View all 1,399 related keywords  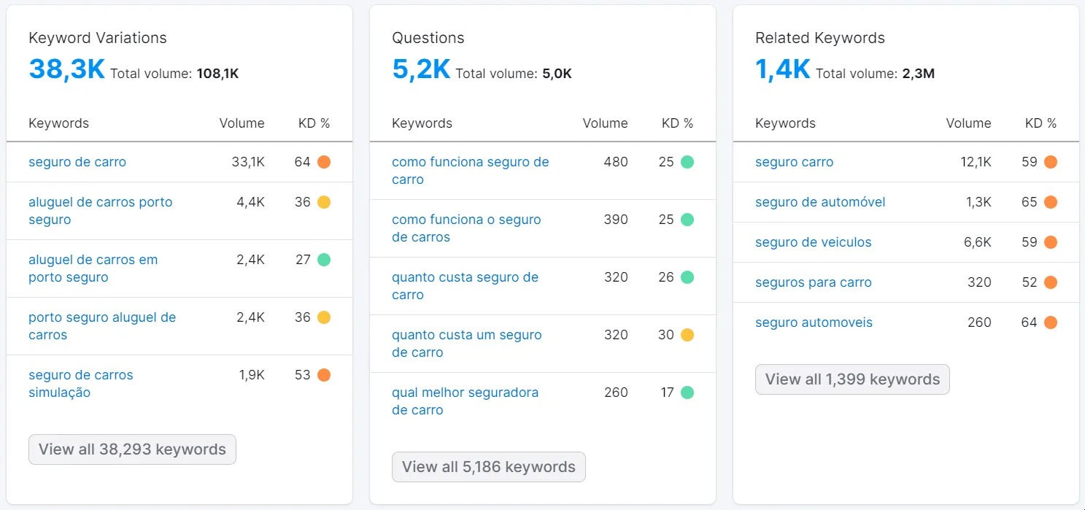[x=852, y=379]
